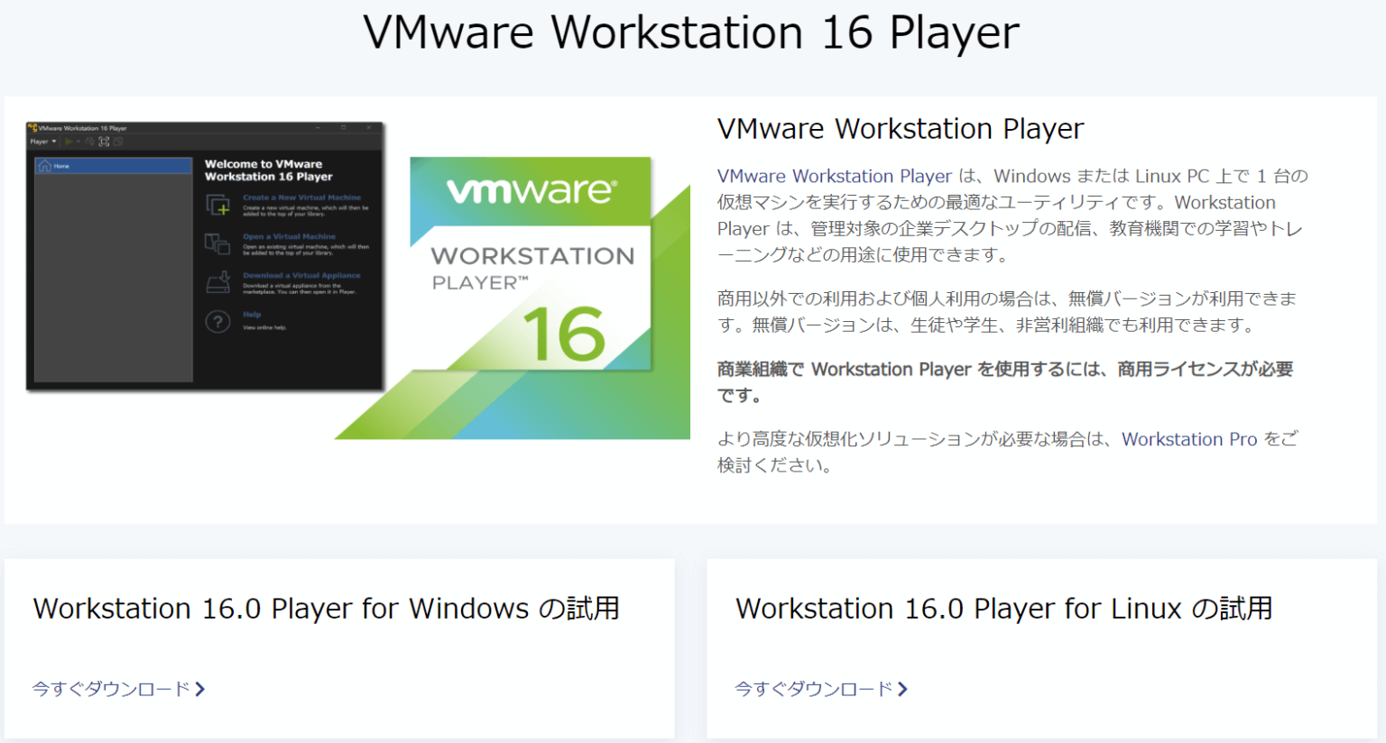Select the Unity mode toolbar icon

pos(117,141)
